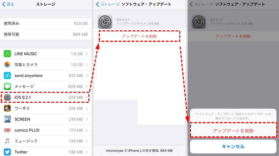Viewport: 279px width, 156px height.
Task: Tap the large Settings gear icon in middle panel
Action: pyautogui.click(x=105, y=21)
